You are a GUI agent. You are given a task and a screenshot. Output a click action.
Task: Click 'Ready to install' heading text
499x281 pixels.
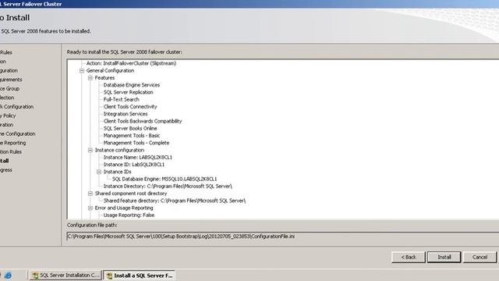coord(125,52)
